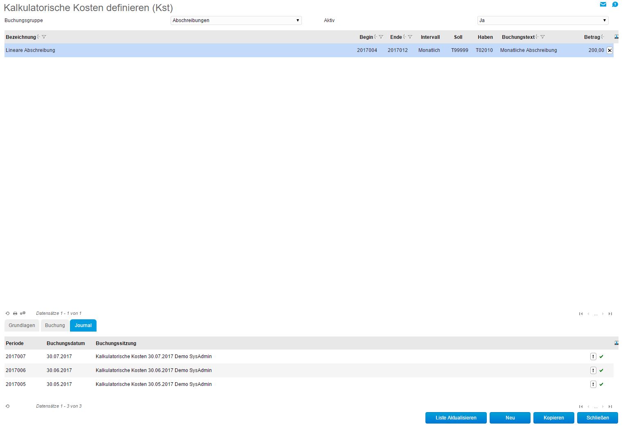Refresh the journal list with its reload icon

7,406
